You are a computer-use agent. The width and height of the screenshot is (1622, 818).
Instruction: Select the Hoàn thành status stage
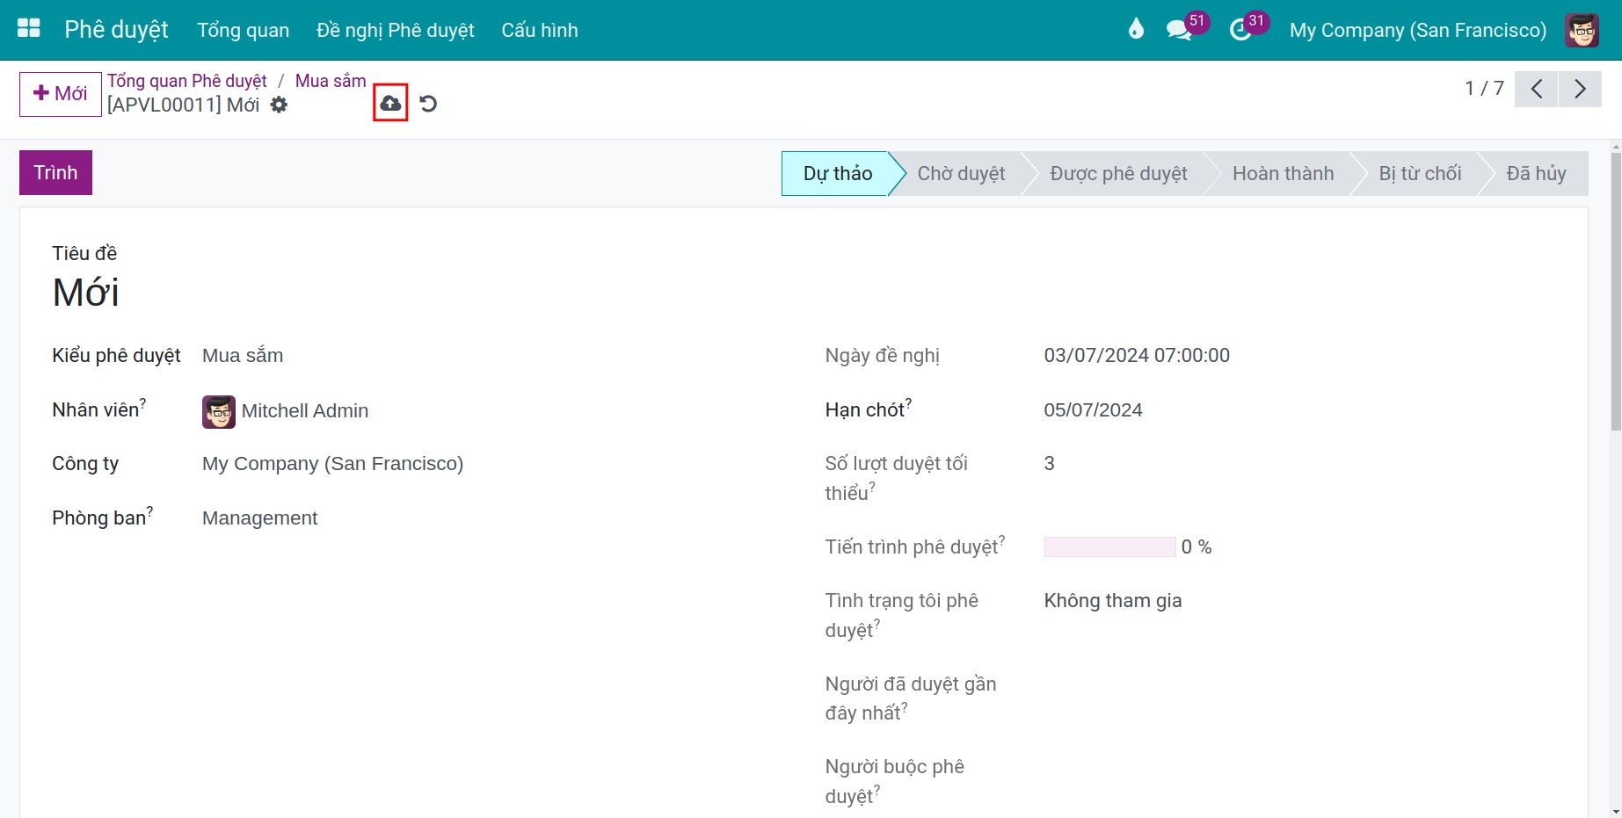click(x=1283, y=173)
